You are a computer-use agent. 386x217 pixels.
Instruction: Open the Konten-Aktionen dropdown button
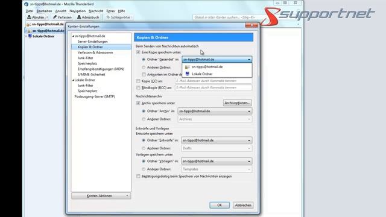pyautogui.click(x=101, y=196)
